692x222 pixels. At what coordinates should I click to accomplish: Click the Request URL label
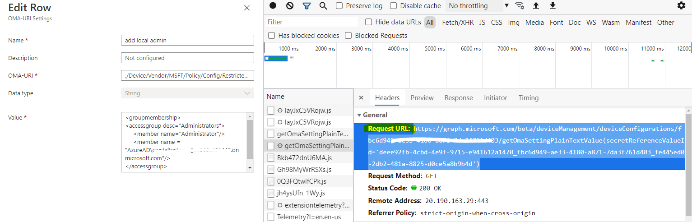tap(389, 129)
